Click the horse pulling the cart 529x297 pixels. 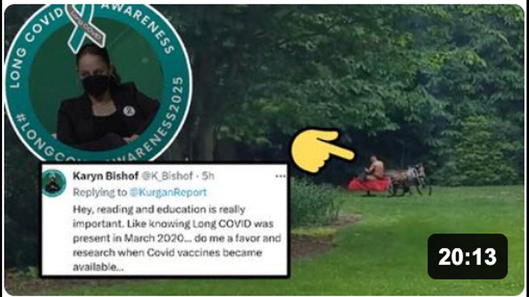[x=409, y=178]
